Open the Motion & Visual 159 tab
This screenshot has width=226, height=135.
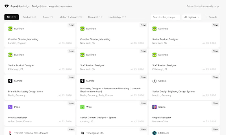point(71,17)
